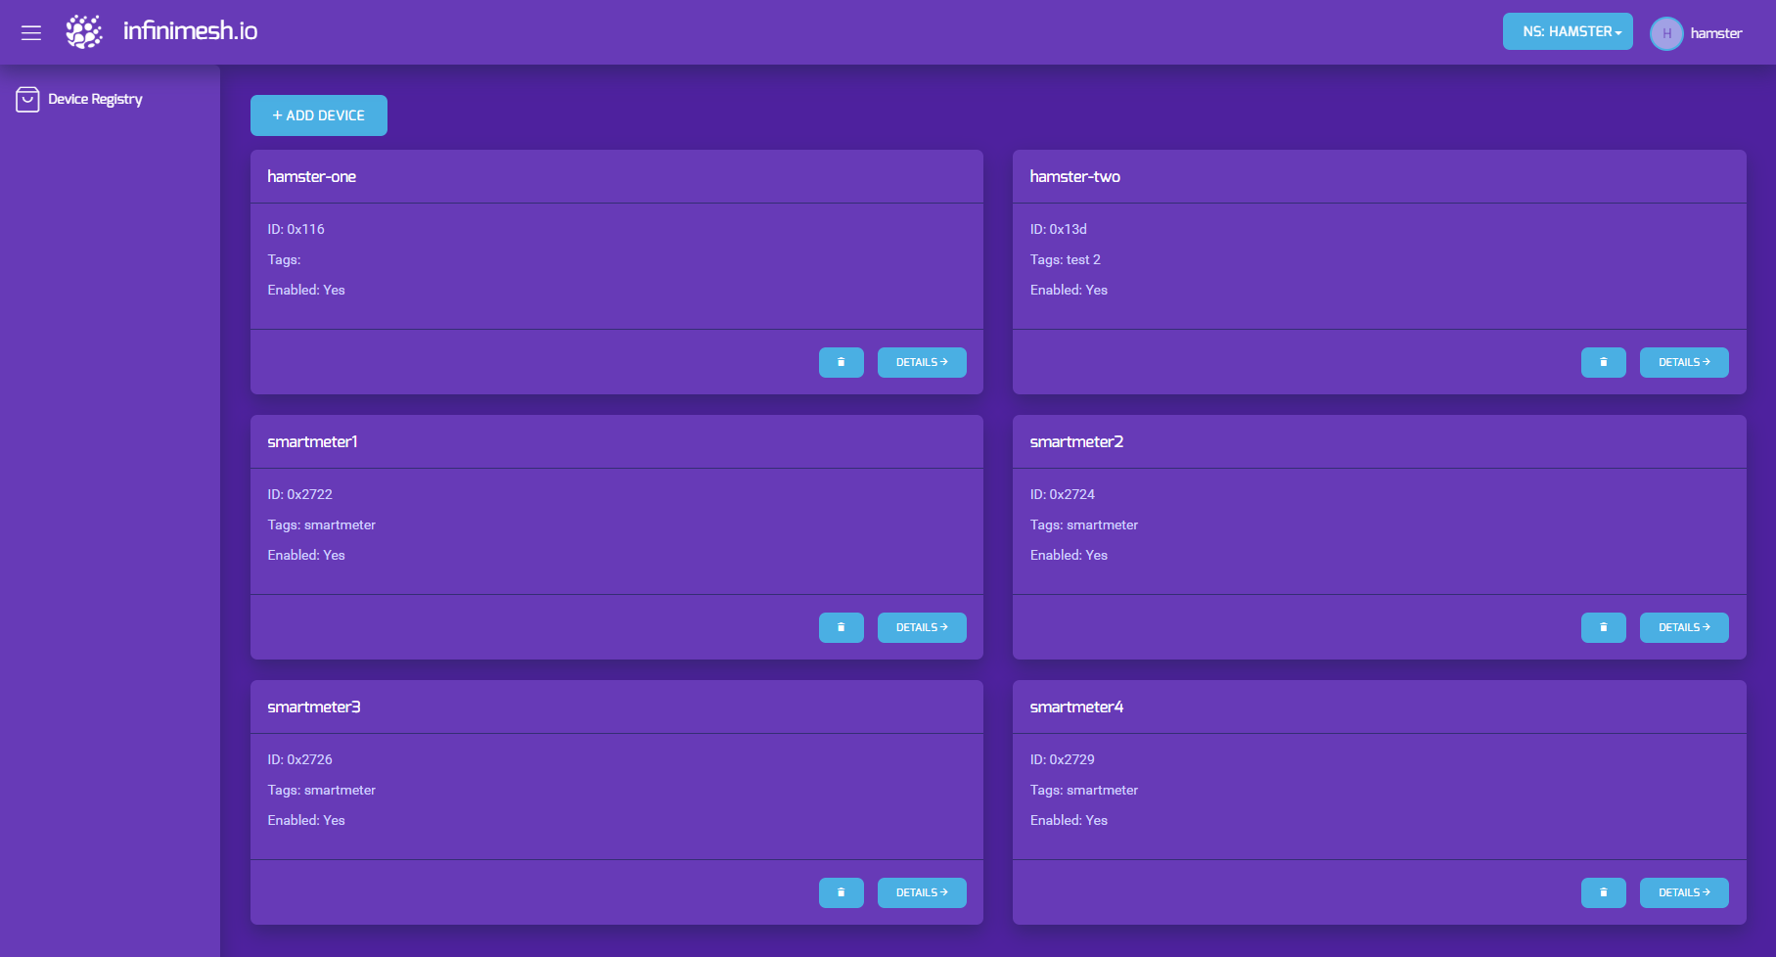Screen dimensions: 1776x957
Task: Open DETAILS for smartmeter2
Action: coord(1684,627)
